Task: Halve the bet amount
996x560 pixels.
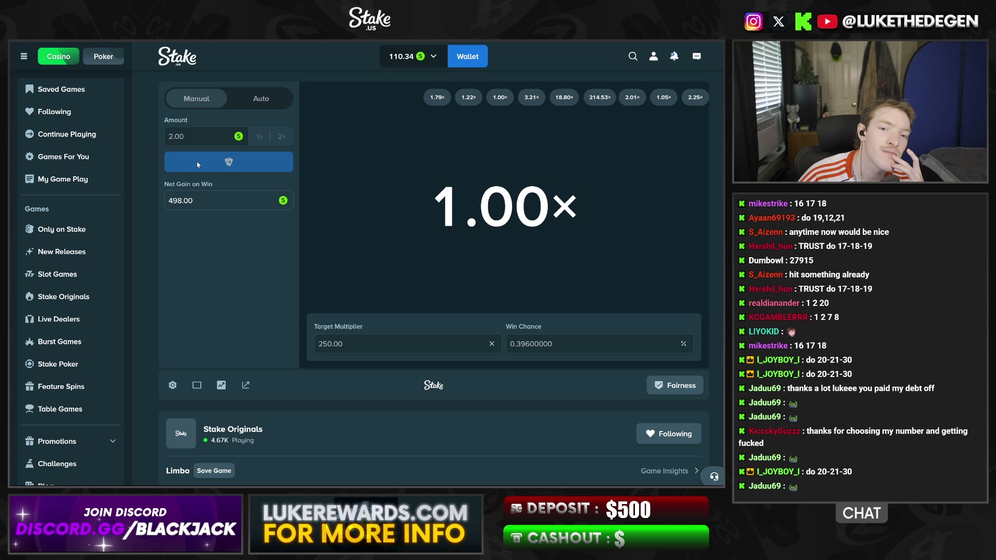Action: point(259,136)
